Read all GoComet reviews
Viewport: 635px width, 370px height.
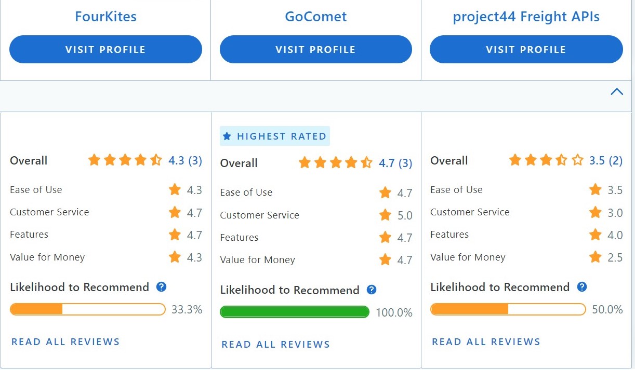pyautogui.click(x=275, y=344)
